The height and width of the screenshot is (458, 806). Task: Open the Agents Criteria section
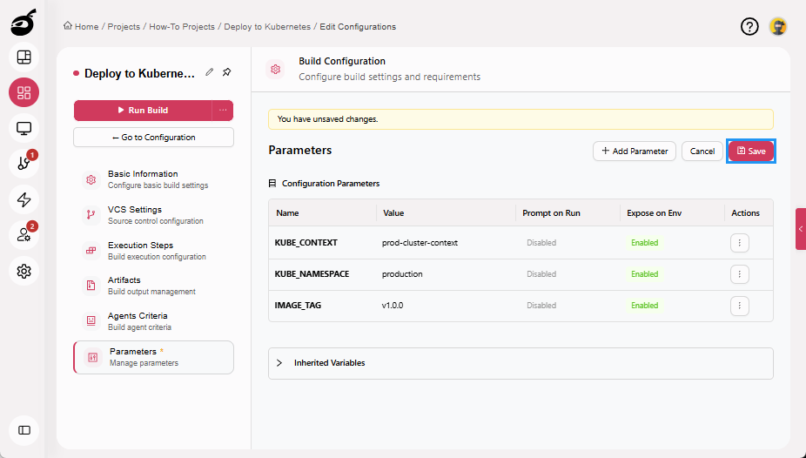pyautogui.click(x=154, y=320)
